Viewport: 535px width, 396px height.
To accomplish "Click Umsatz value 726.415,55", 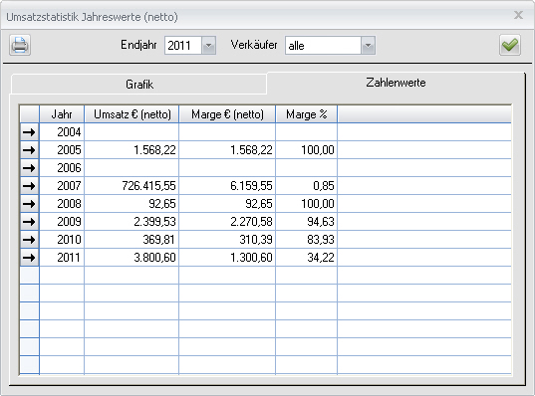I will click(x=132, y=186).
